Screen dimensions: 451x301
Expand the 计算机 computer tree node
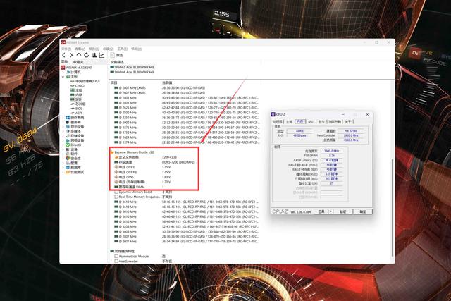click(63, 72)
